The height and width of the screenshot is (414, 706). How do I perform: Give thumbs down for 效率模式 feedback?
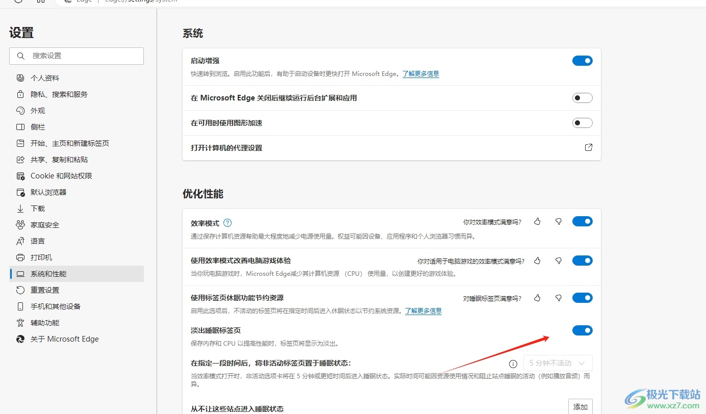[558, 221]
